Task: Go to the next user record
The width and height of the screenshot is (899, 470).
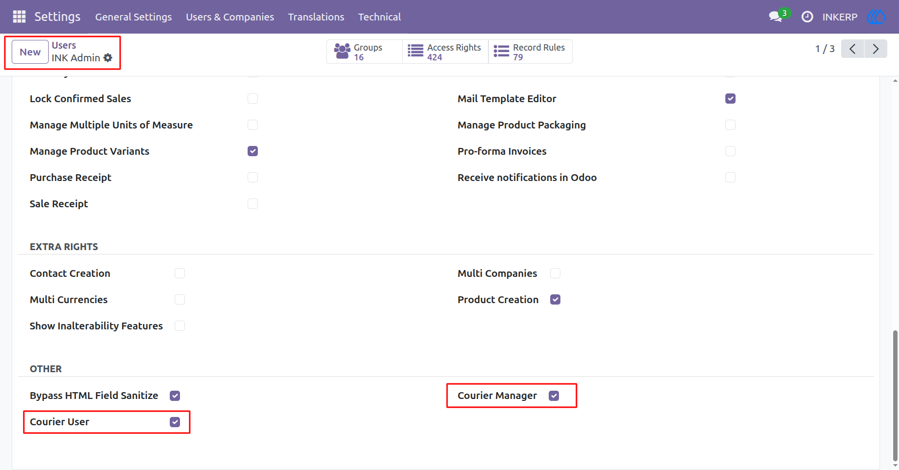Action: (876, 49)
